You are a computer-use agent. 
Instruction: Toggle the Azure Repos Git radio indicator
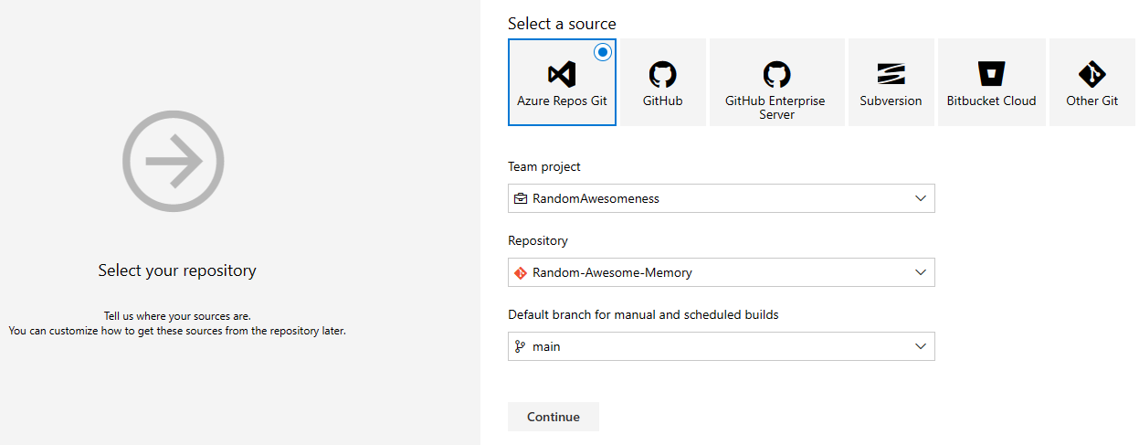click(x=603, y=52)
